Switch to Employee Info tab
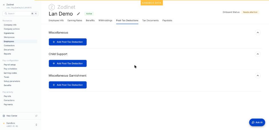The image size is (269, 130). (56, 20)
